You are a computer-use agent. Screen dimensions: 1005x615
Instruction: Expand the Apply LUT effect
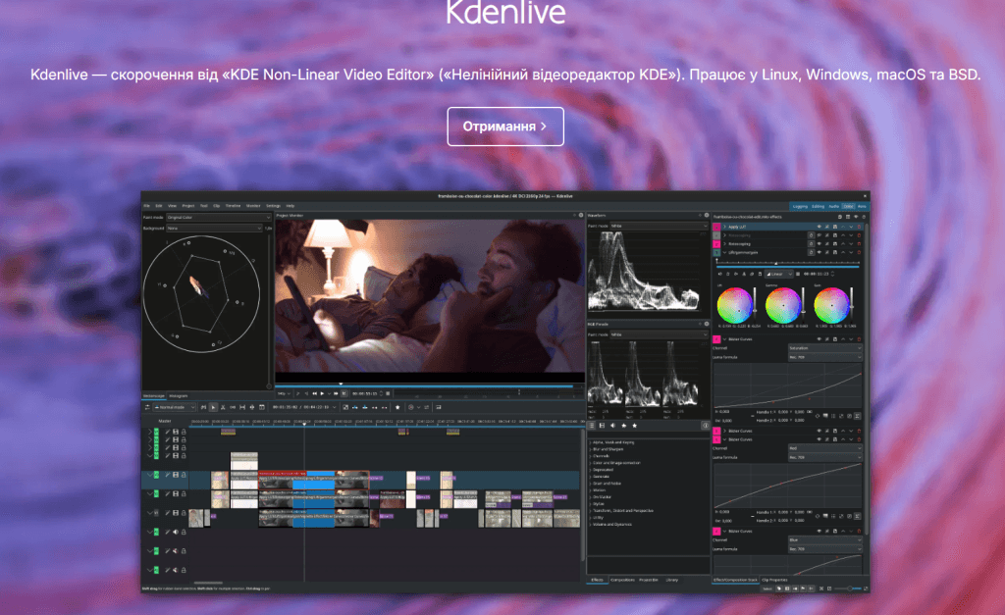[x=724, y=227]
